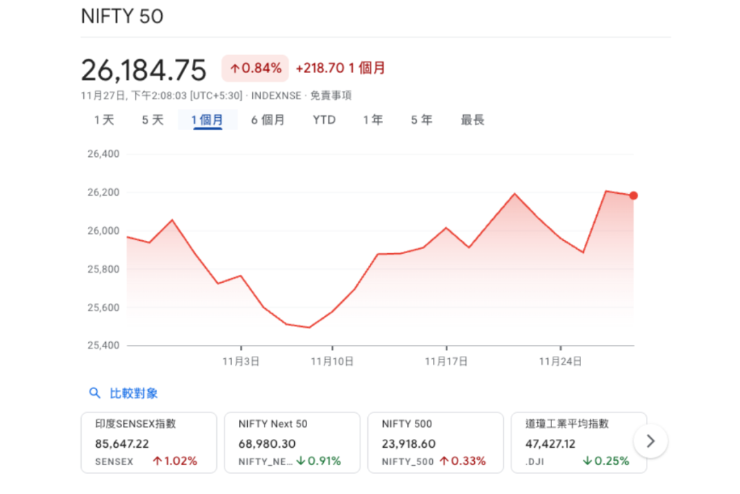Click the 11月17日 axis label
The image size is (740, 494).
pyautogui.click(x=447, y=362)
